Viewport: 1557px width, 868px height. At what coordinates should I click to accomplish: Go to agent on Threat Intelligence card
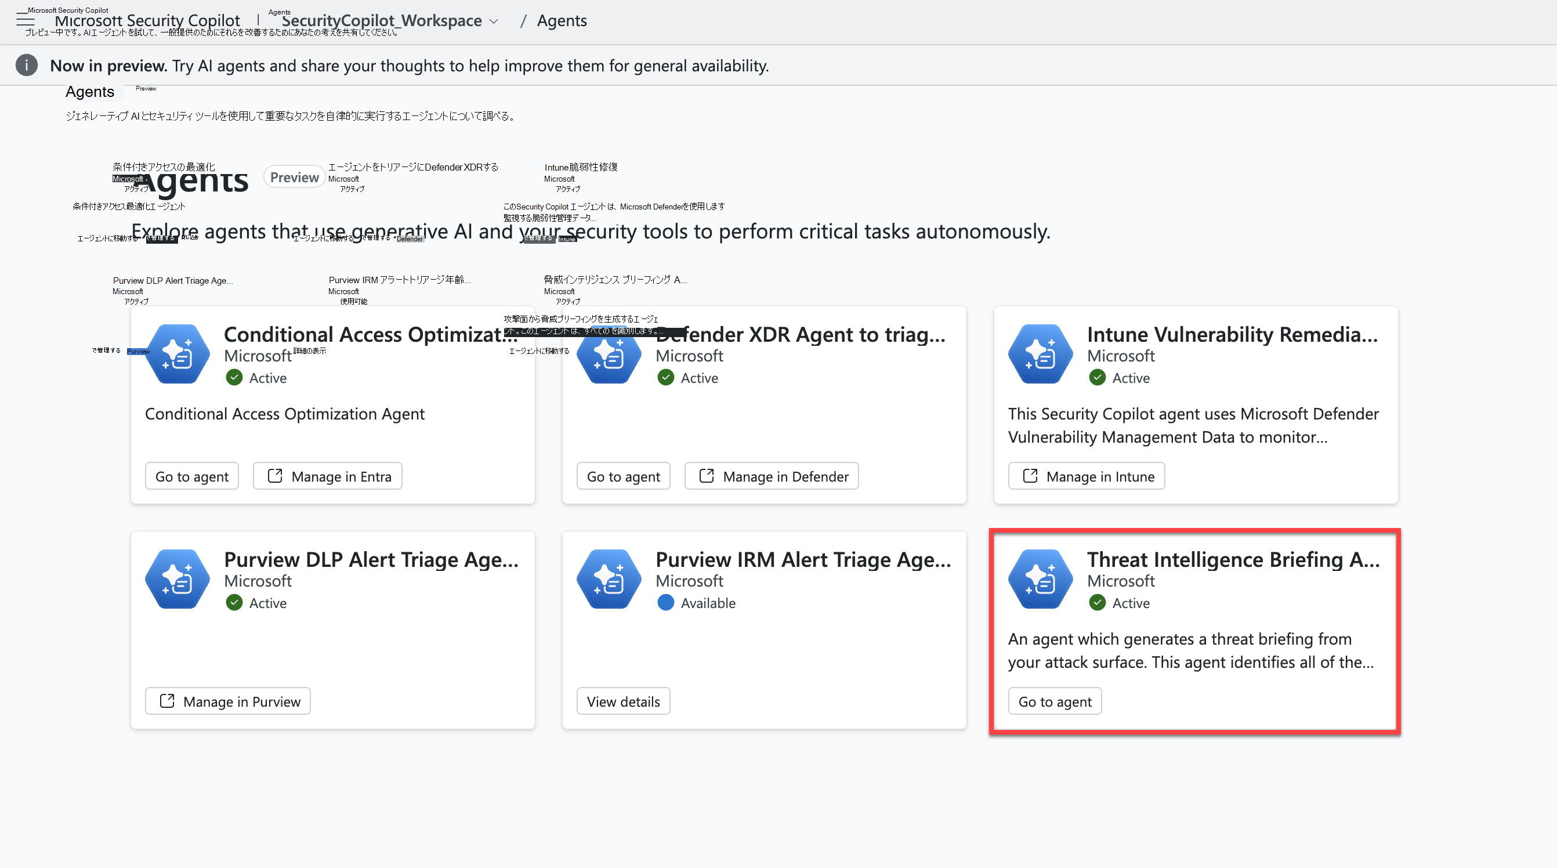coord(1055,701)
